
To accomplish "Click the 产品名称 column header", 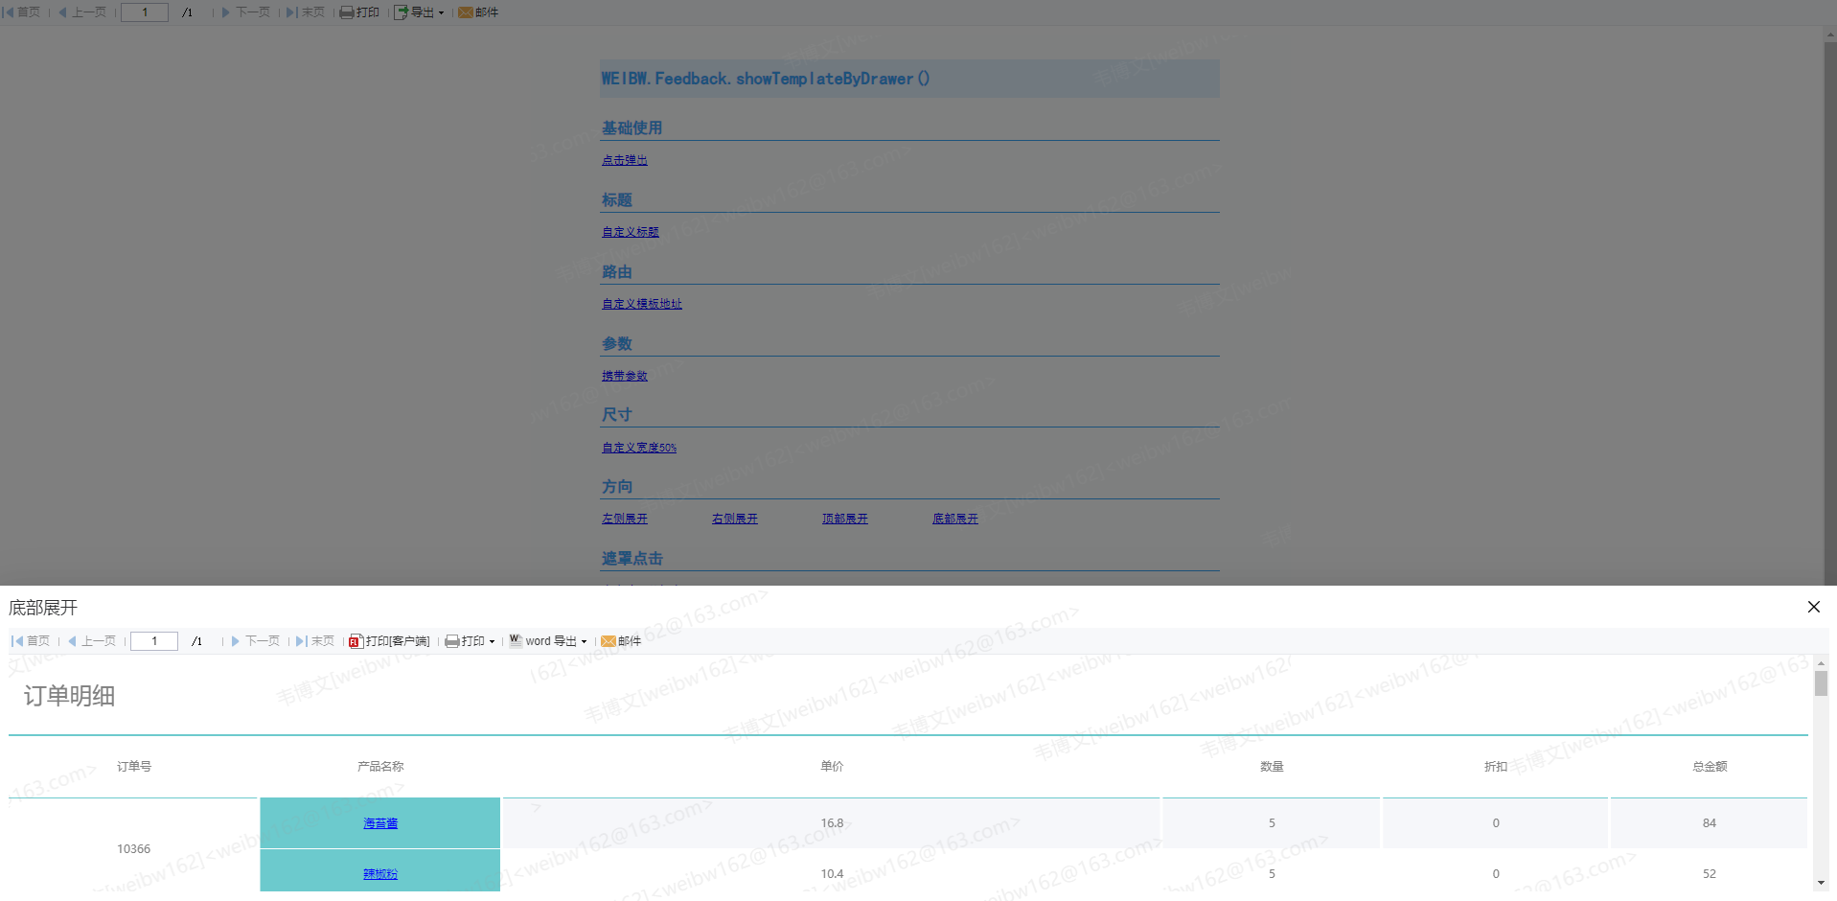I will [x=380, y=766].
